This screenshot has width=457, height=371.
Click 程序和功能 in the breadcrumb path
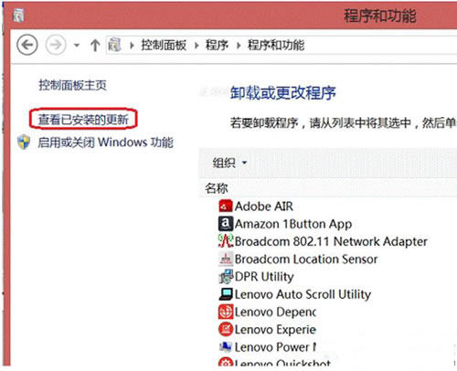coord(276,45)
